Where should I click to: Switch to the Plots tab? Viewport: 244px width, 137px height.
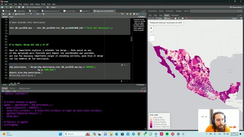(x=155, y=15)
